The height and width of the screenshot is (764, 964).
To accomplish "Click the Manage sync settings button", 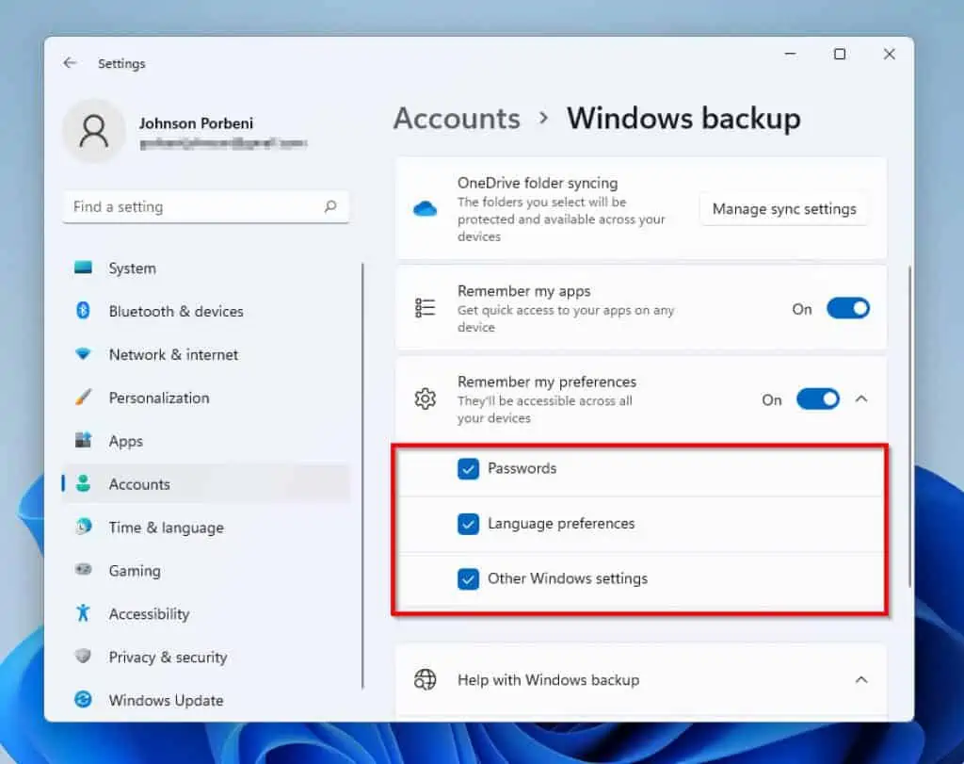I will 784,209.
